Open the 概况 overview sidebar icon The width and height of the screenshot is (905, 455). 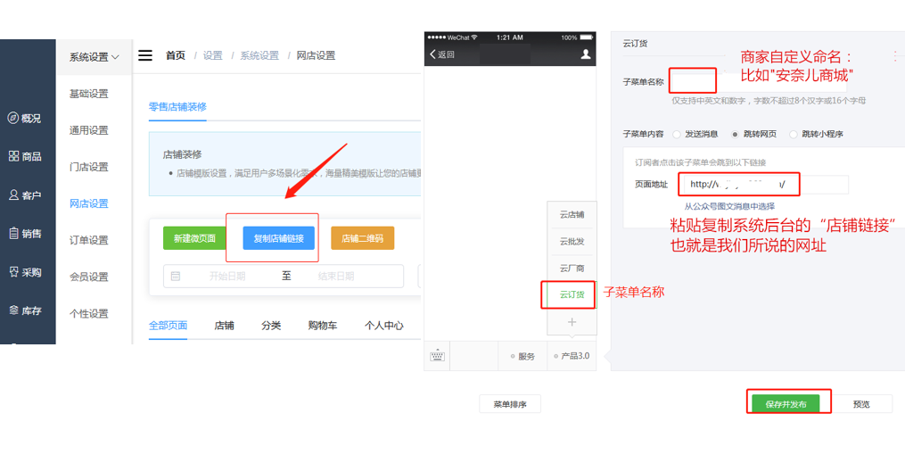[13, 119]
